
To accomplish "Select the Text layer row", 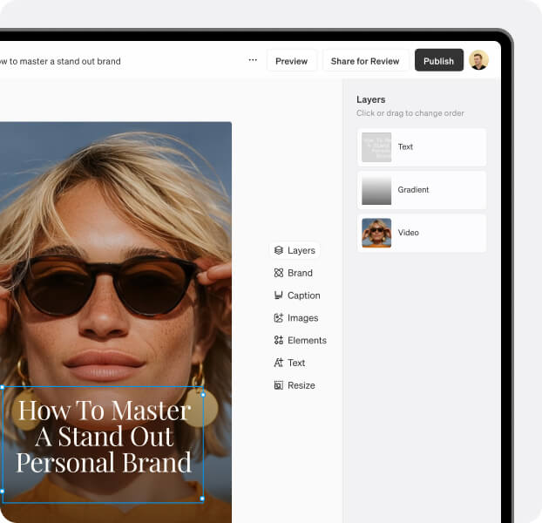I will tap(422, 147).
